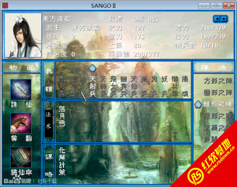This screenshot has height=187, width=237.
Task: Select the 黄驹 horse item icon
Action: click(21, 123)
